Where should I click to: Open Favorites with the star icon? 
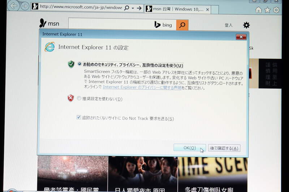point(267,10)
